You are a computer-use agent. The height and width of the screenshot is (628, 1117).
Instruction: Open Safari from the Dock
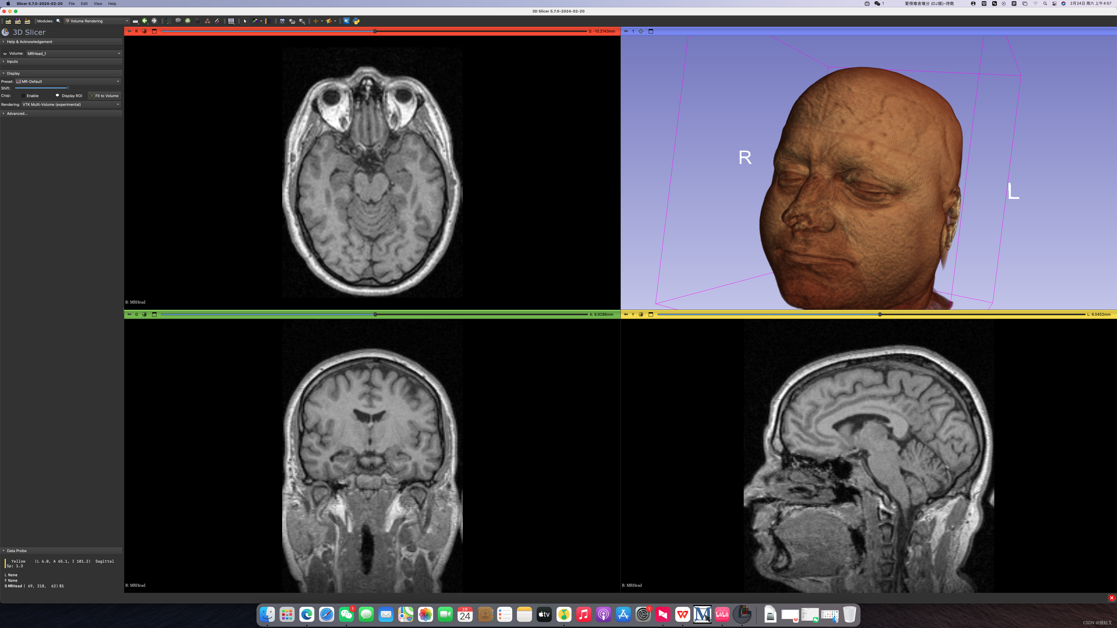pos(326,614)
